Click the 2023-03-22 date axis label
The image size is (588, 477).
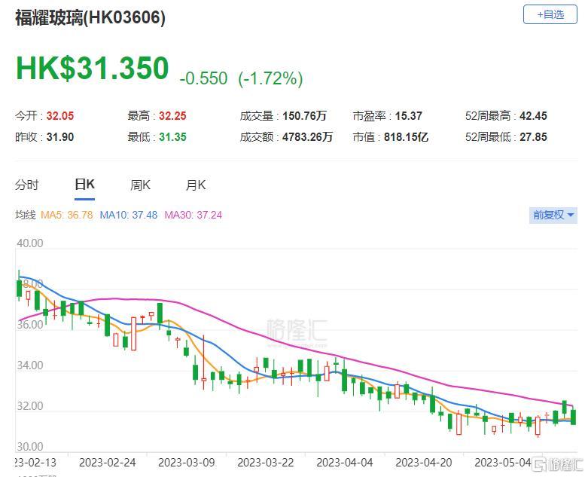(266, 463)
